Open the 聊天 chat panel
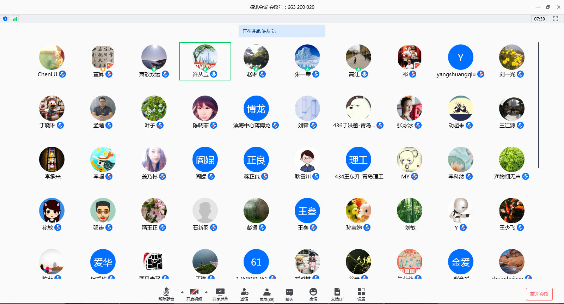Viewport: 564px width, 304px height. tap(289, 294)
